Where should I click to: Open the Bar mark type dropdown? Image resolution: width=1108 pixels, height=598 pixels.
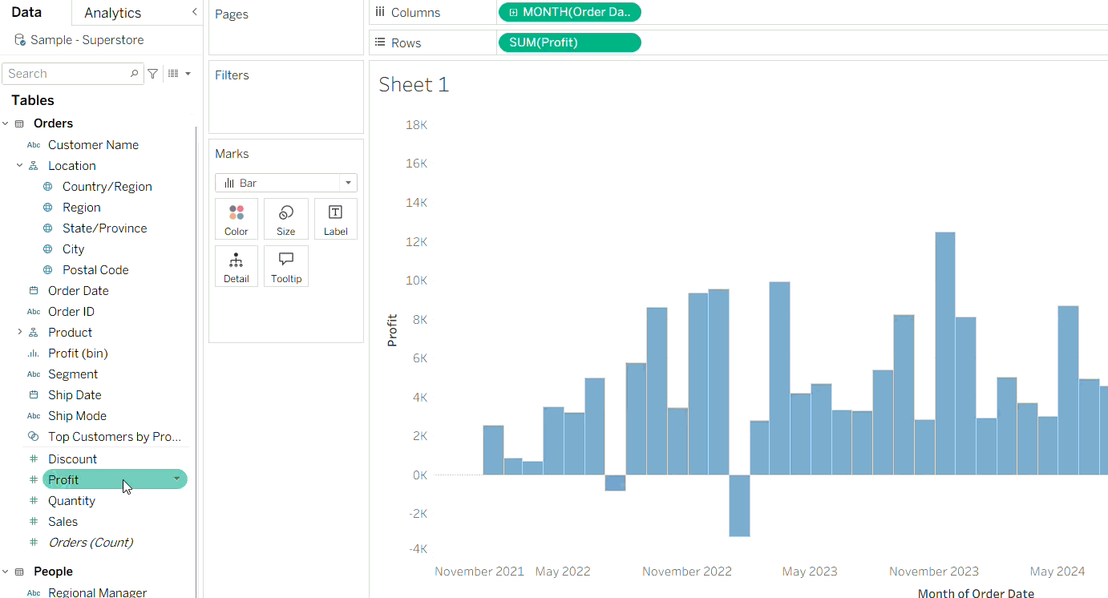point(348,183)
